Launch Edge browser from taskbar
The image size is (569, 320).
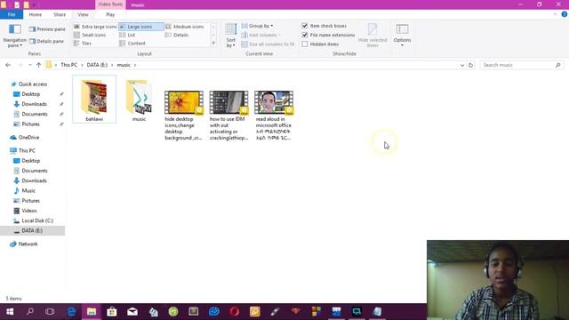click(71, 312)
